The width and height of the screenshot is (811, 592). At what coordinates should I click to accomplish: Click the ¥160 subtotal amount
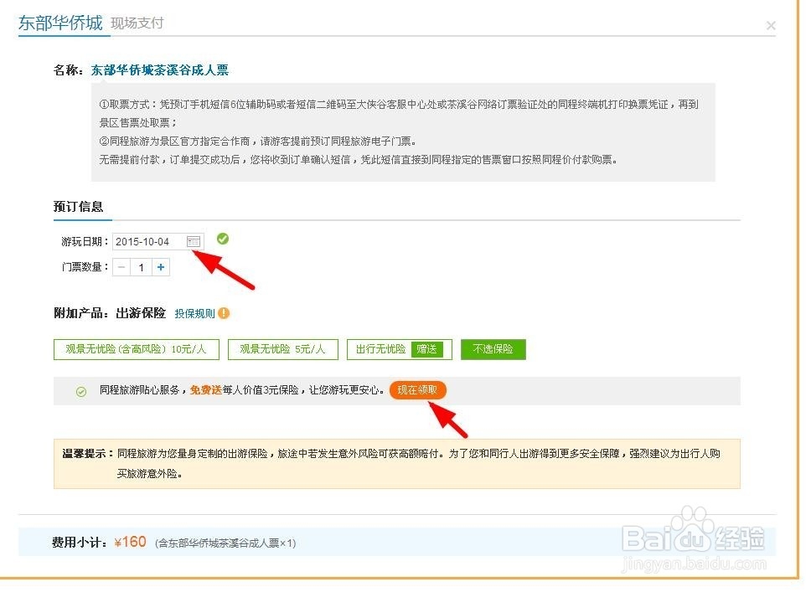(131, 542)
